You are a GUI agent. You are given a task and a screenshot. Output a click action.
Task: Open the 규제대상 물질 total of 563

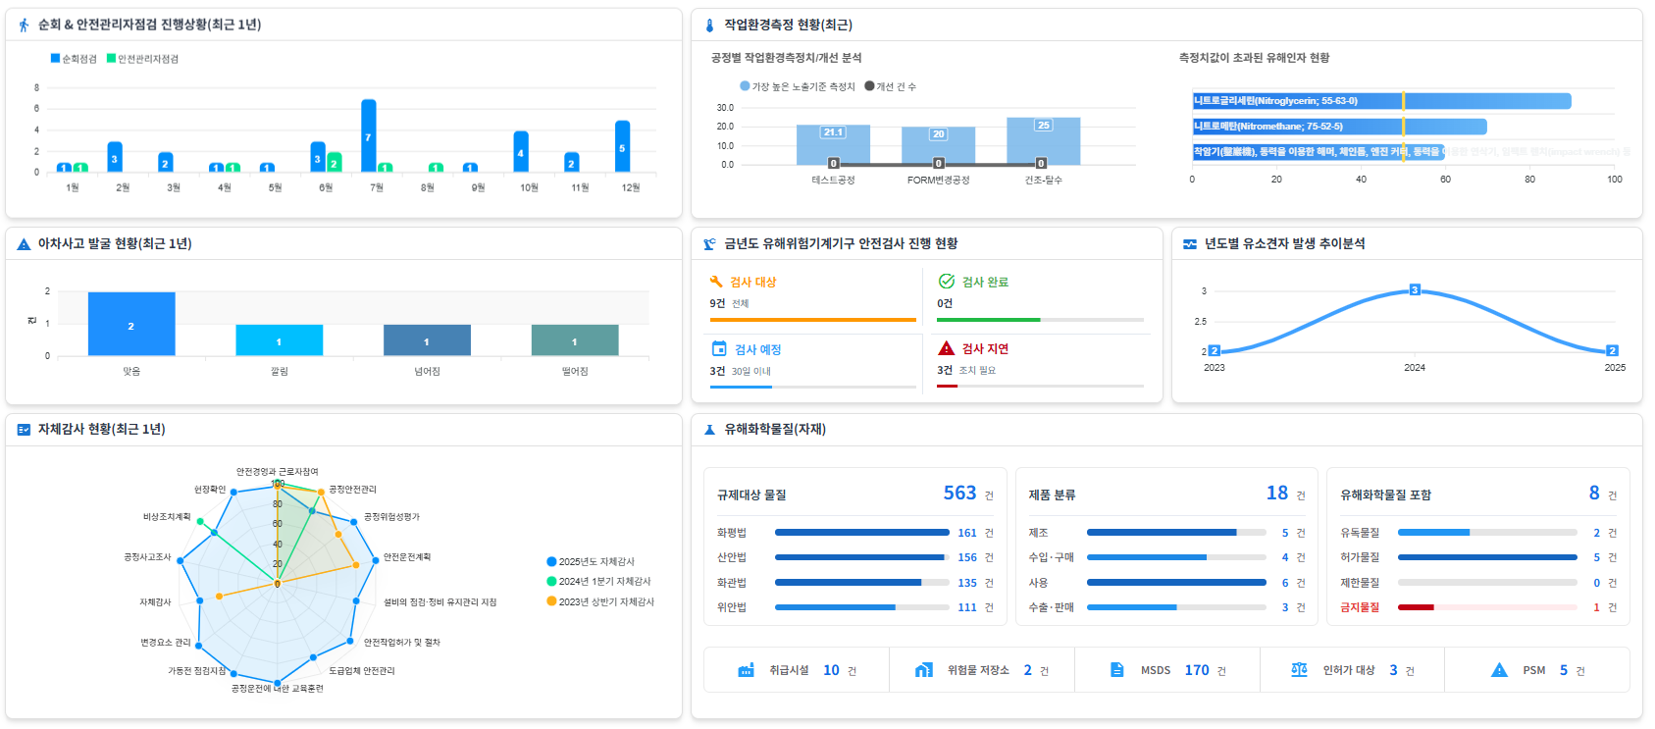tap(960, 494)
